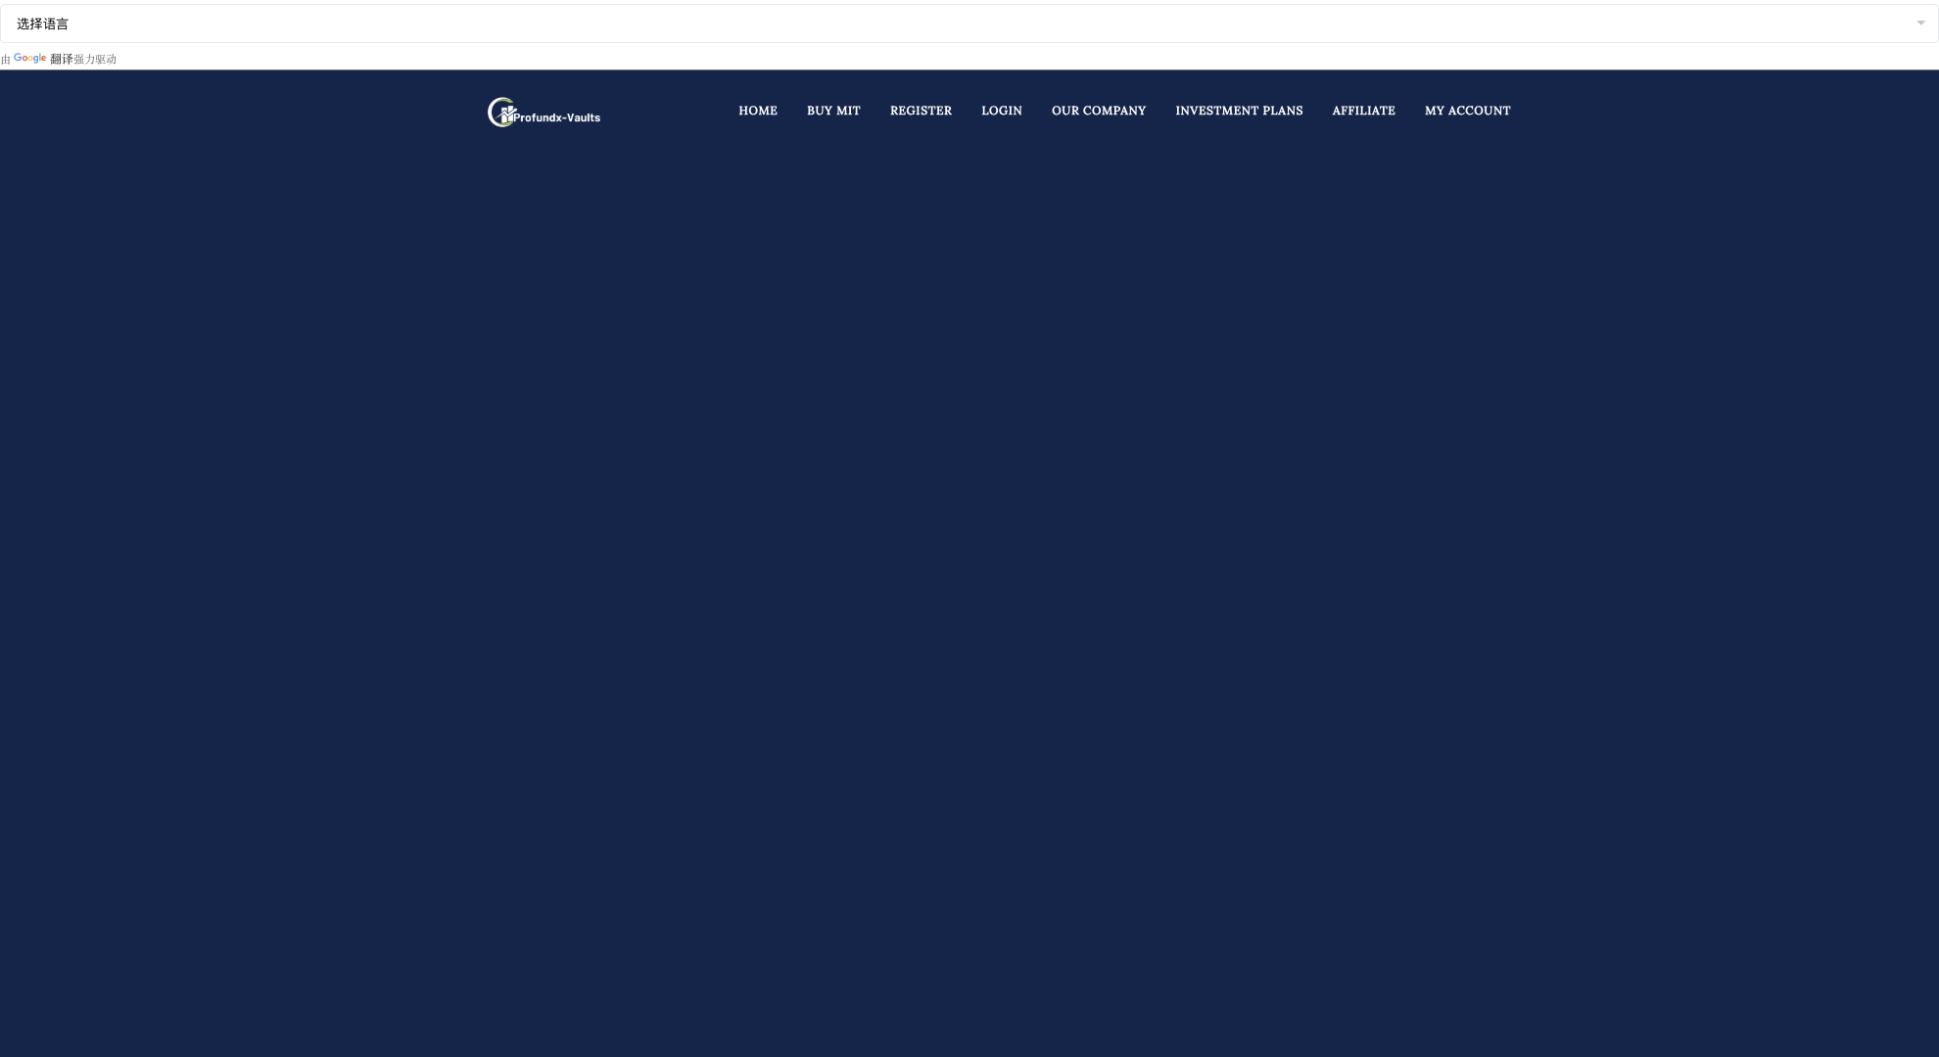Go to the HOME page
This screenshot has height=1057, width=1939.
(757, 111)
